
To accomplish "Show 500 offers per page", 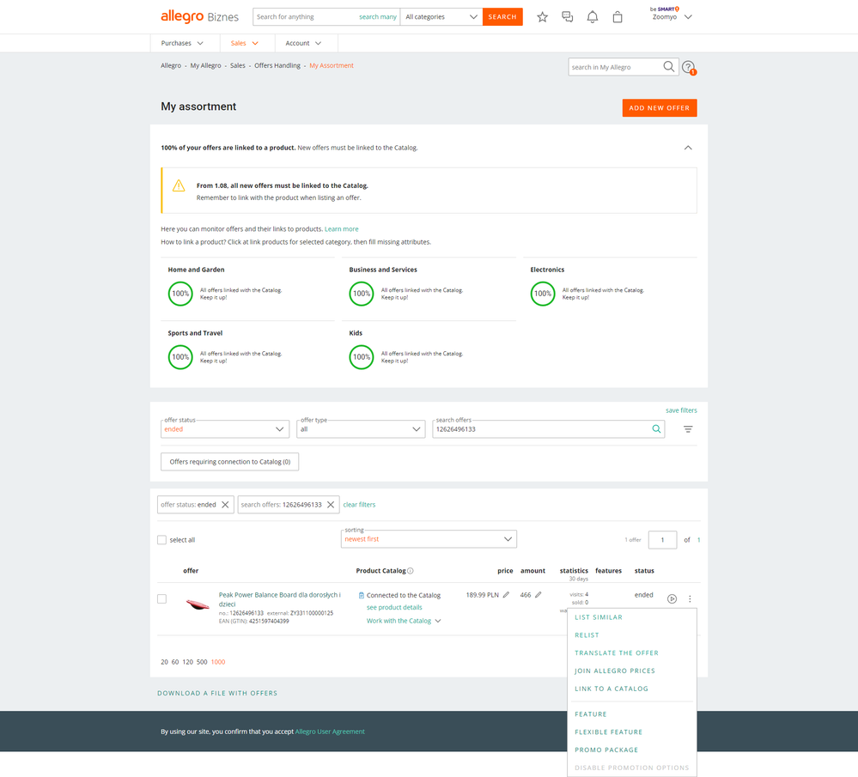I will (202, 662).
